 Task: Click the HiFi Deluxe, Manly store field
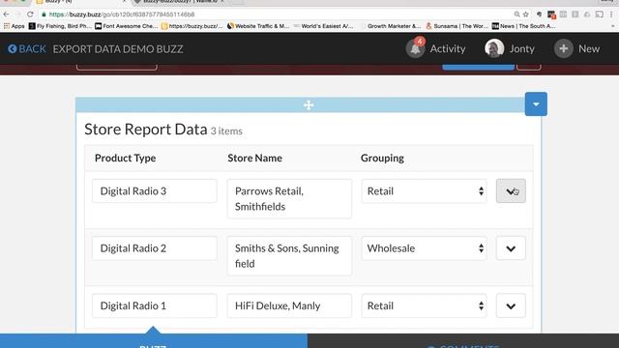[x=289, y=305]
